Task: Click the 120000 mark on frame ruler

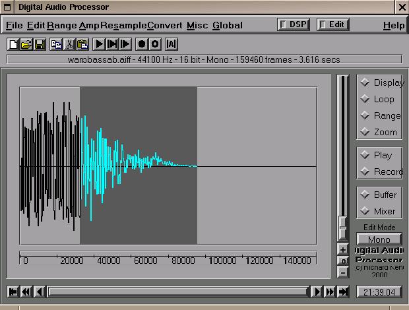Action: (259, 261)
